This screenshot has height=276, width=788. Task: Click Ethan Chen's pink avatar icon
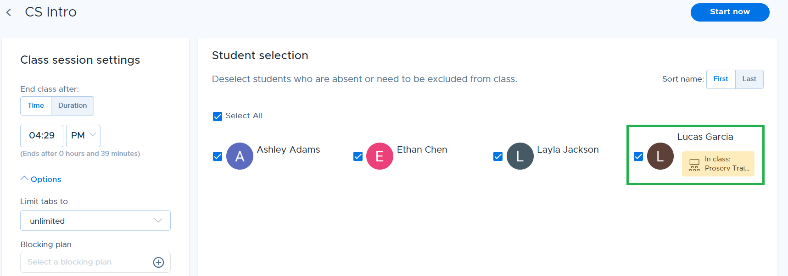tap(380, 156)
